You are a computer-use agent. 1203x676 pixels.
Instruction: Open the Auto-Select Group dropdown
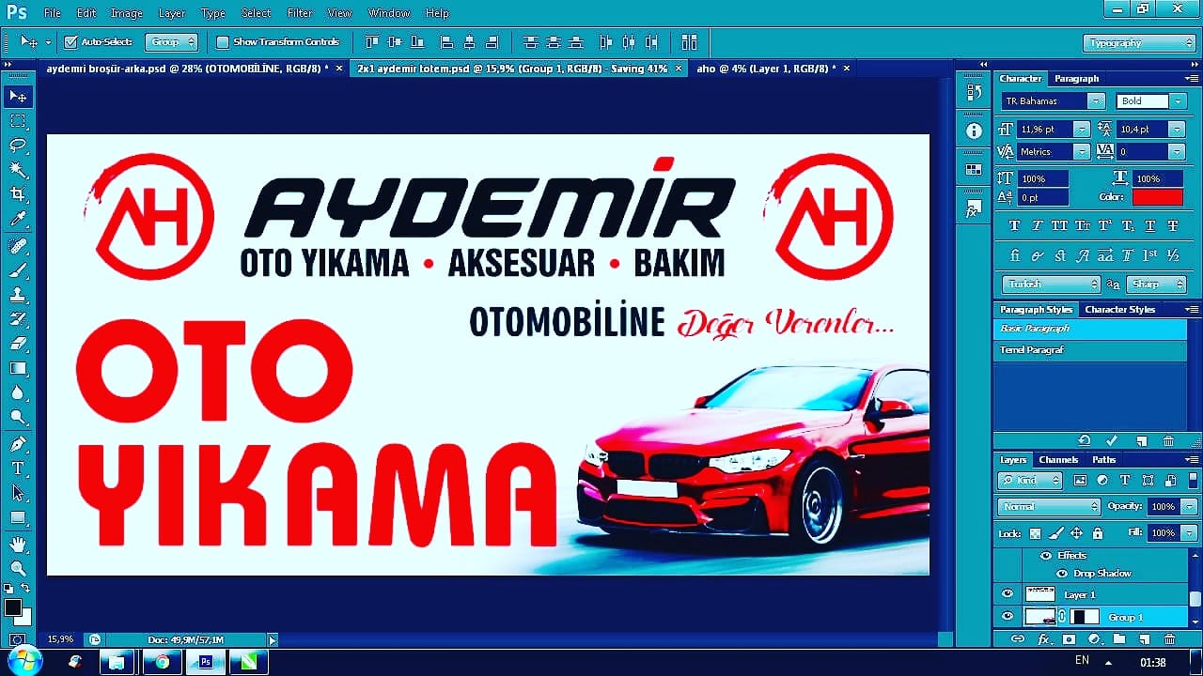172,42
